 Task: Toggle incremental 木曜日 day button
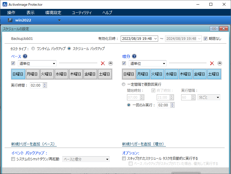(185, 74)
